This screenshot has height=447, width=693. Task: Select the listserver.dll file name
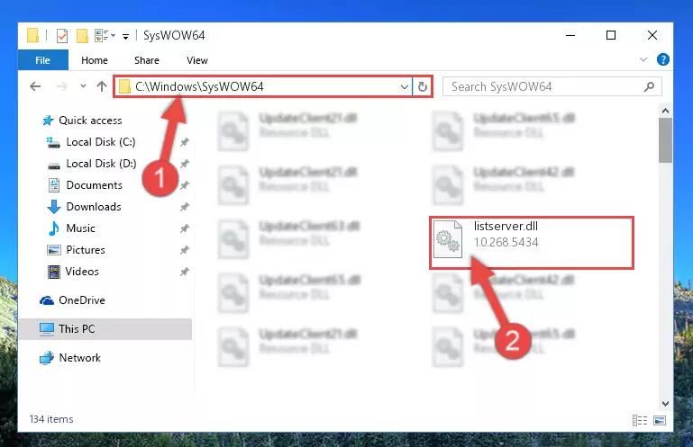point(506,226)
